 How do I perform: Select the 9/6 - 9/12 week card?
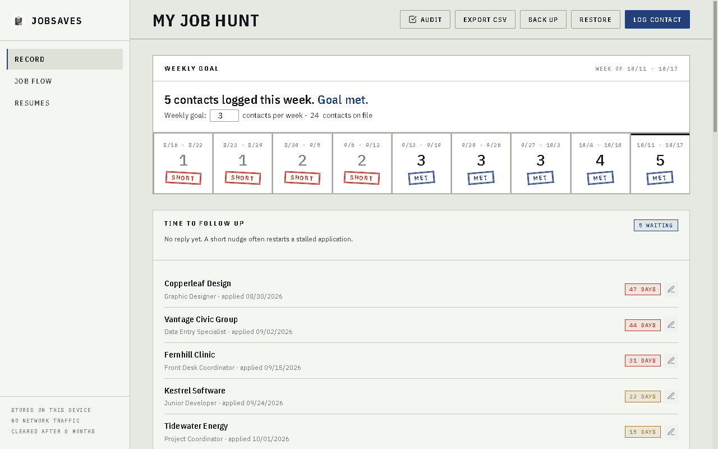pyautogui.click(x=362, y=163)
